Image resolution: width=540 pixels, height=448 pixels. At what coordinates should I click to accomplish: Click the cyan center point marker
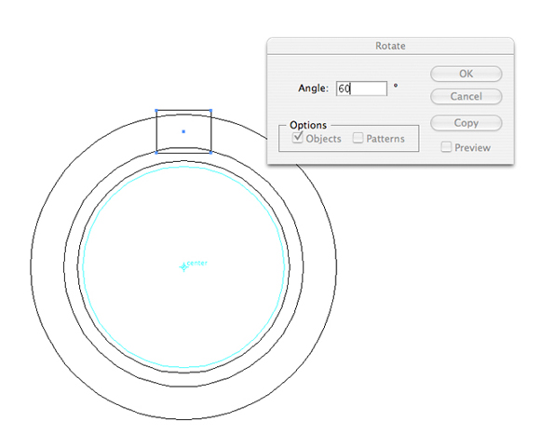pyautogui.click(x=184, y=267)
